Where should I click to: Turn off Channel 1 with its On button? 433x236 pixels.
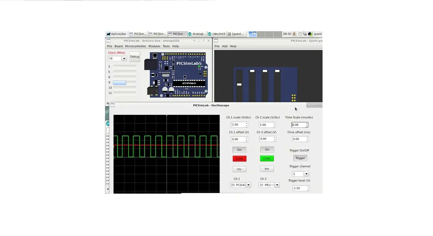[x=239, y=150]
